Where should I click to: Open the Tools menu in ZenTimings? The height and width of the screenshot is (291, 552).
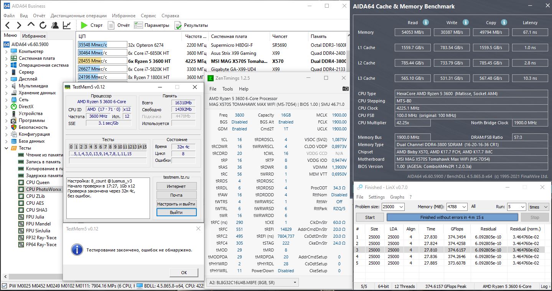pos(228,89)
